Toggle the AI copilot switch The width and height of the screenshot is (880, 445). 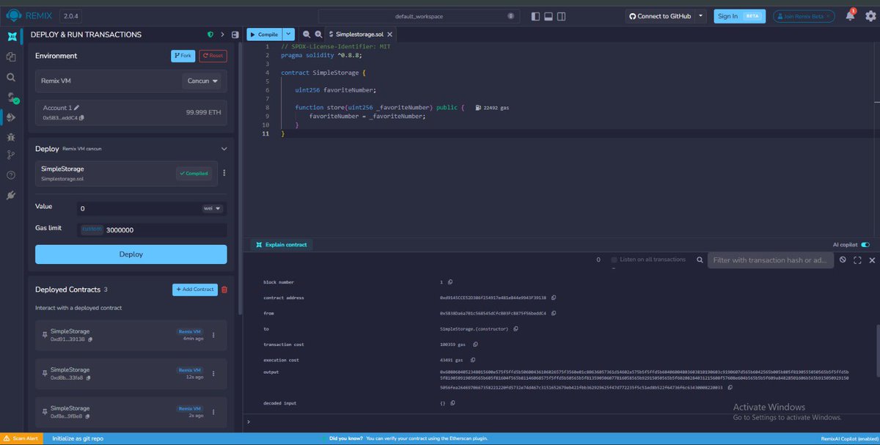[x=865, y=245]
